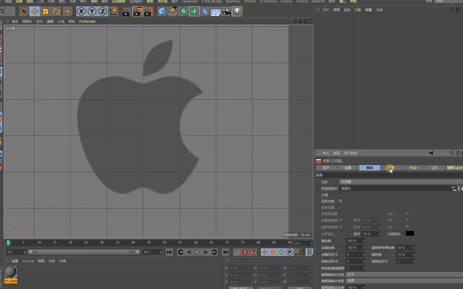Open the green array modeling icon
Image resolution: width=463 pixels, height=289 pixels.
[194, 12]
